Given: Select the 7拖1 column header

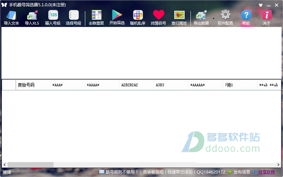Looking at the screenshot, I should pyautogui.click(x=240, y=85).
